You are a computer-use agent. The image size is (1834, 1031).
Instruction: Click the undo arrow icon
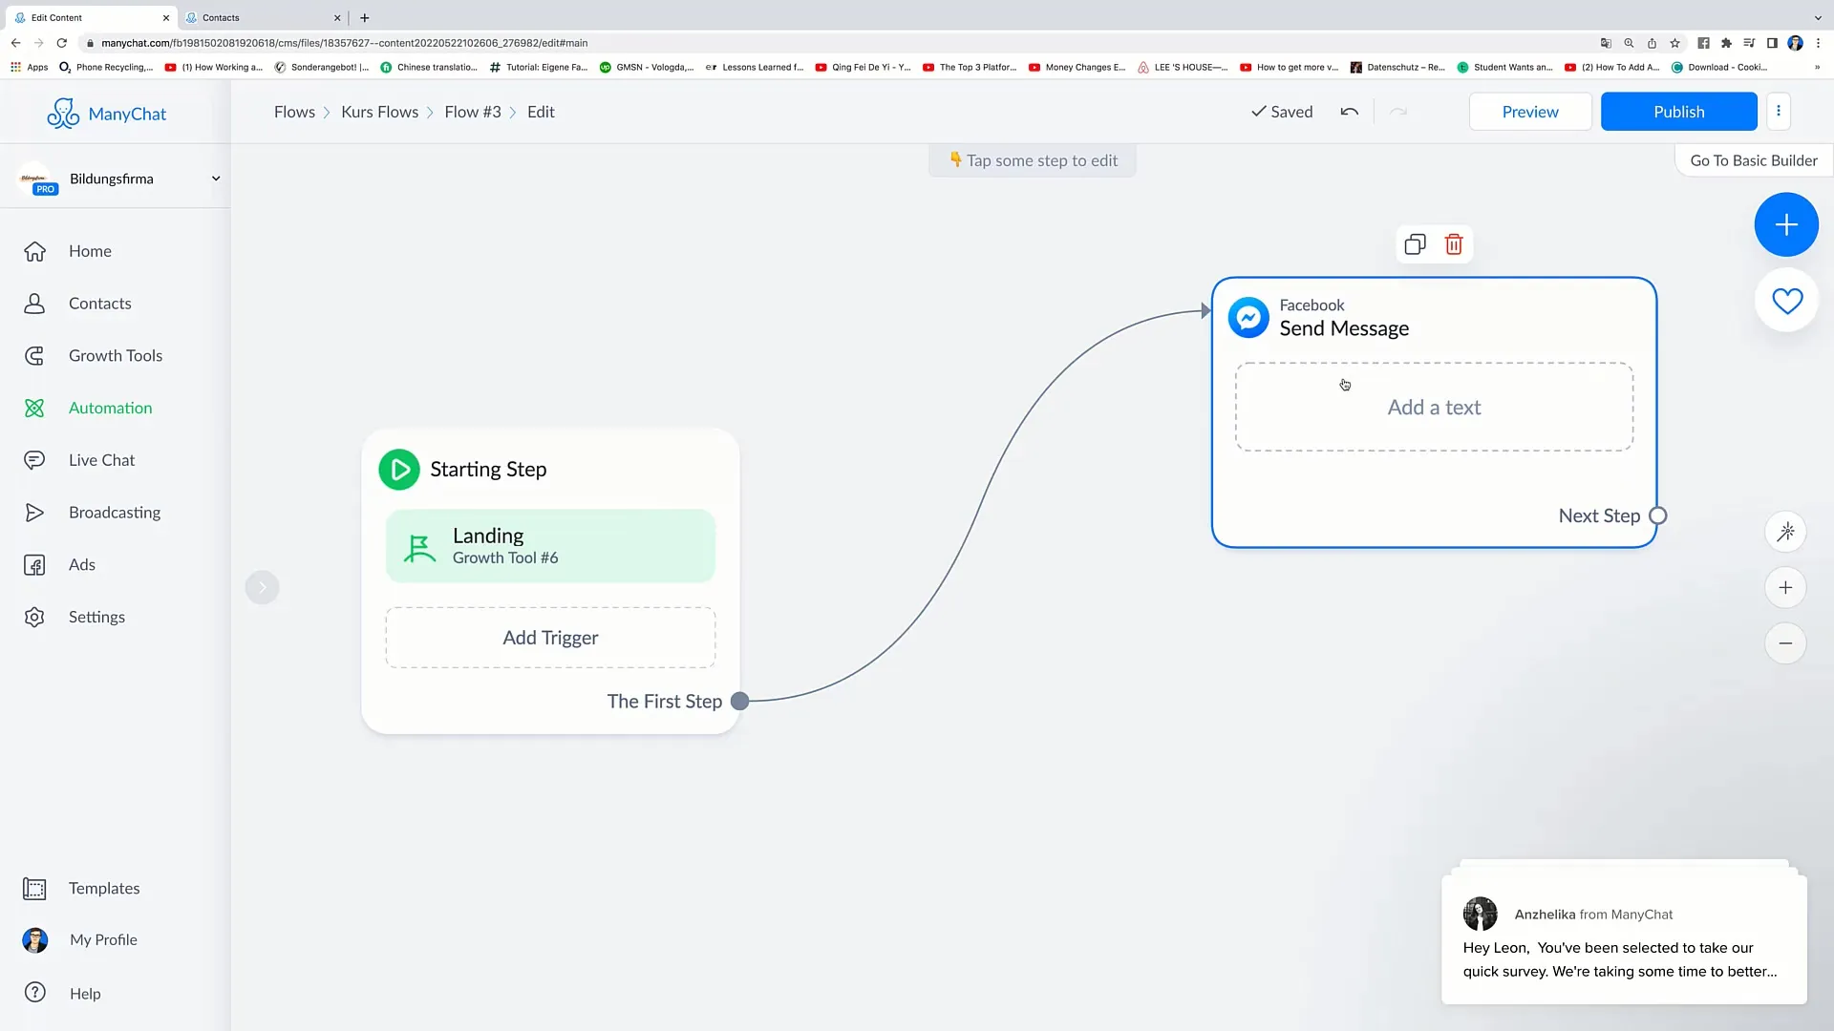pyautogui.click(x=1349, y=112)
